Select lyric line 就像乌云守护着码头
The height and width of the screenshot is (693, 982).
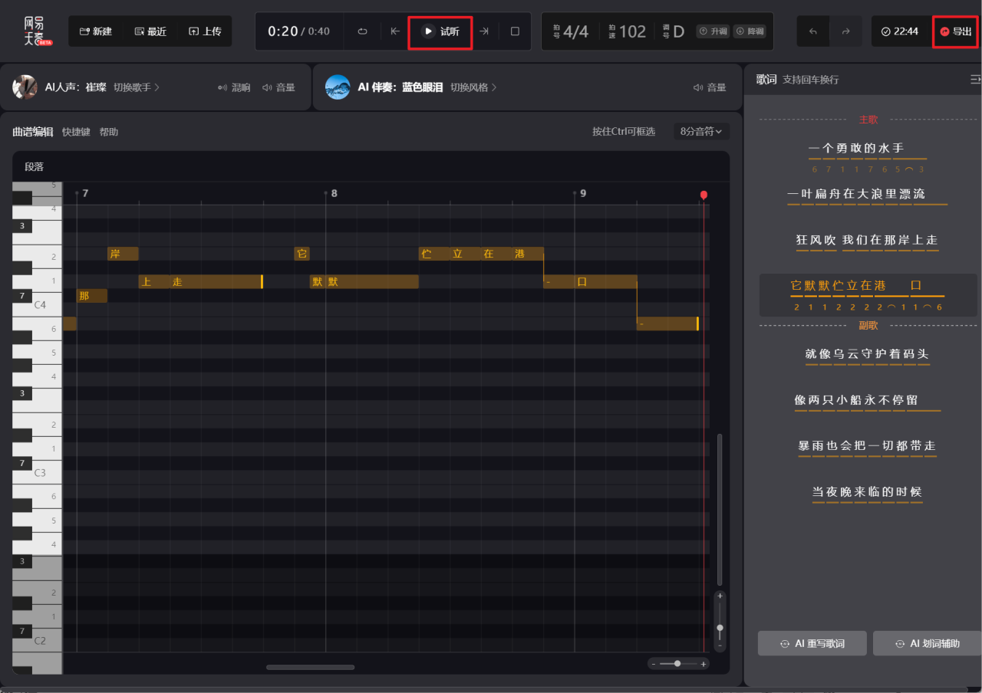tap(867, 354)
